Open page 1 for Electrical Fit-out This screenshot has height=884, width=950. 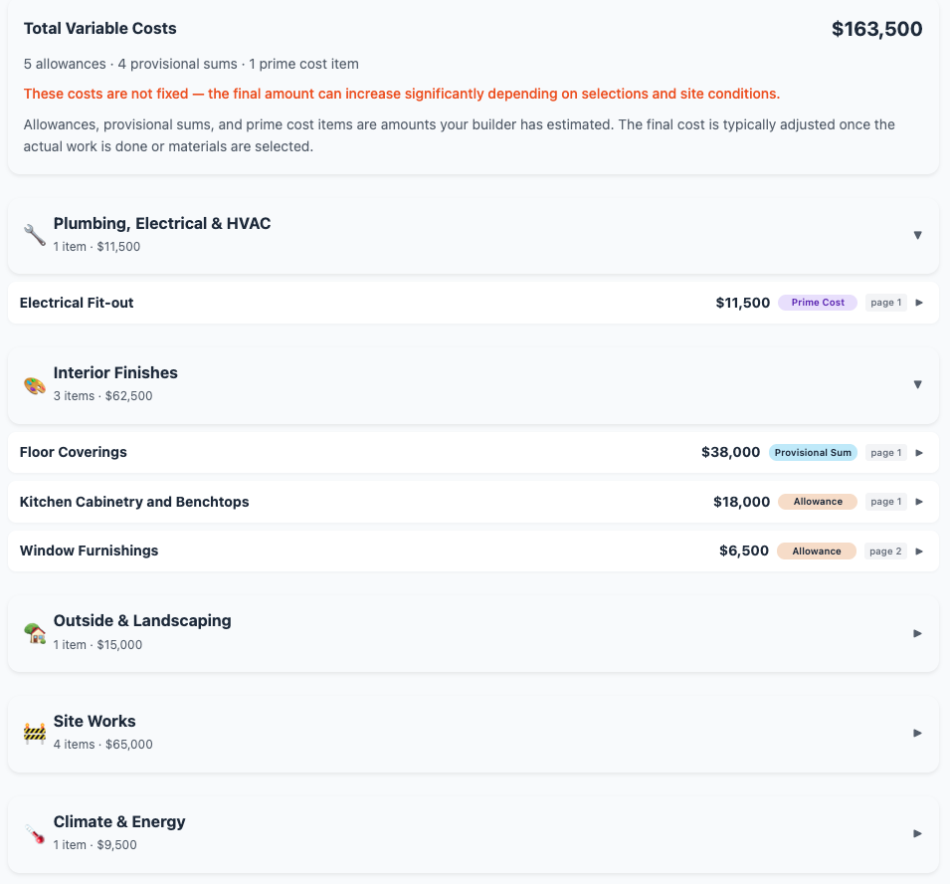pyautogui.click(x=885, y=302)
